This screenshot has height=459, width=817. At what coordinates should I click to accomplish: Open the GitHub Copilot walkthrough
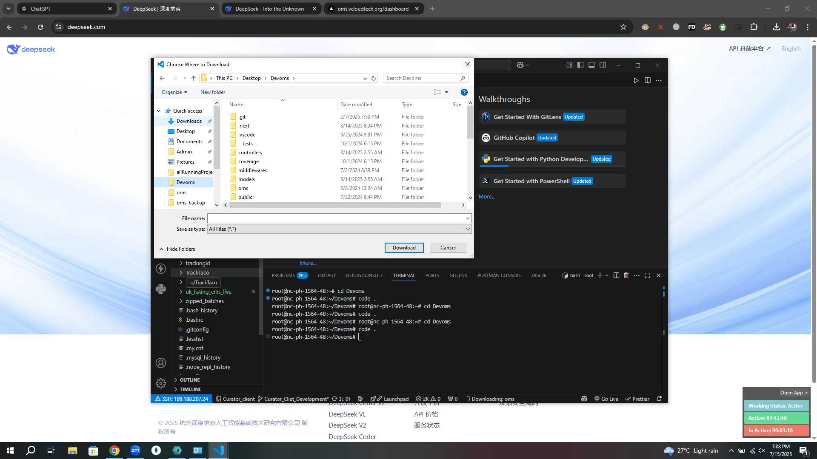click(552, 138)
